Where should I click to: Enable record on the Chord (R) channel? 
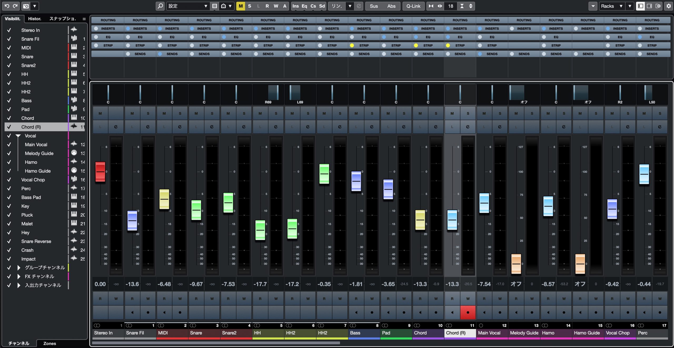coord(468,312)
